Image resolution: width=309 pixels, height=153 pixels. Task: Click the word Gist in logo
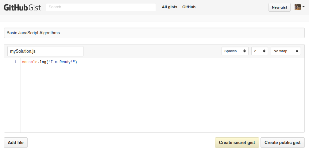(x=35, y=7)
